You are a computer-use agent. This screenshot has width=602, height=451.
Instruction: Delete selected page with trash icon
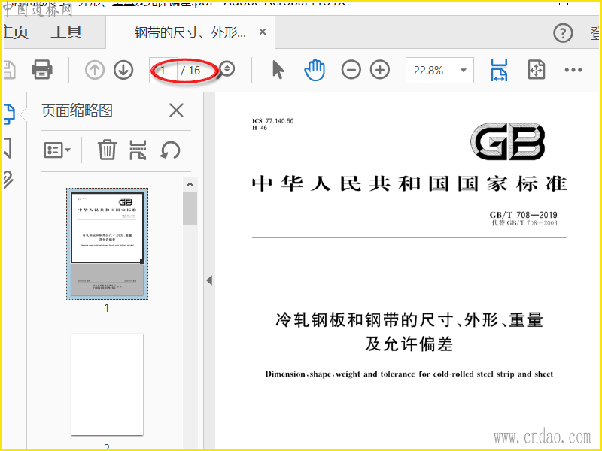[x=107, y=150]
